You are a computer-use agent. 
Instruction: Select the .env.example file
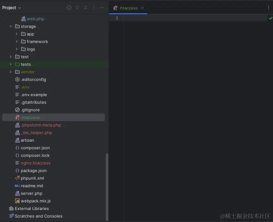34,95
